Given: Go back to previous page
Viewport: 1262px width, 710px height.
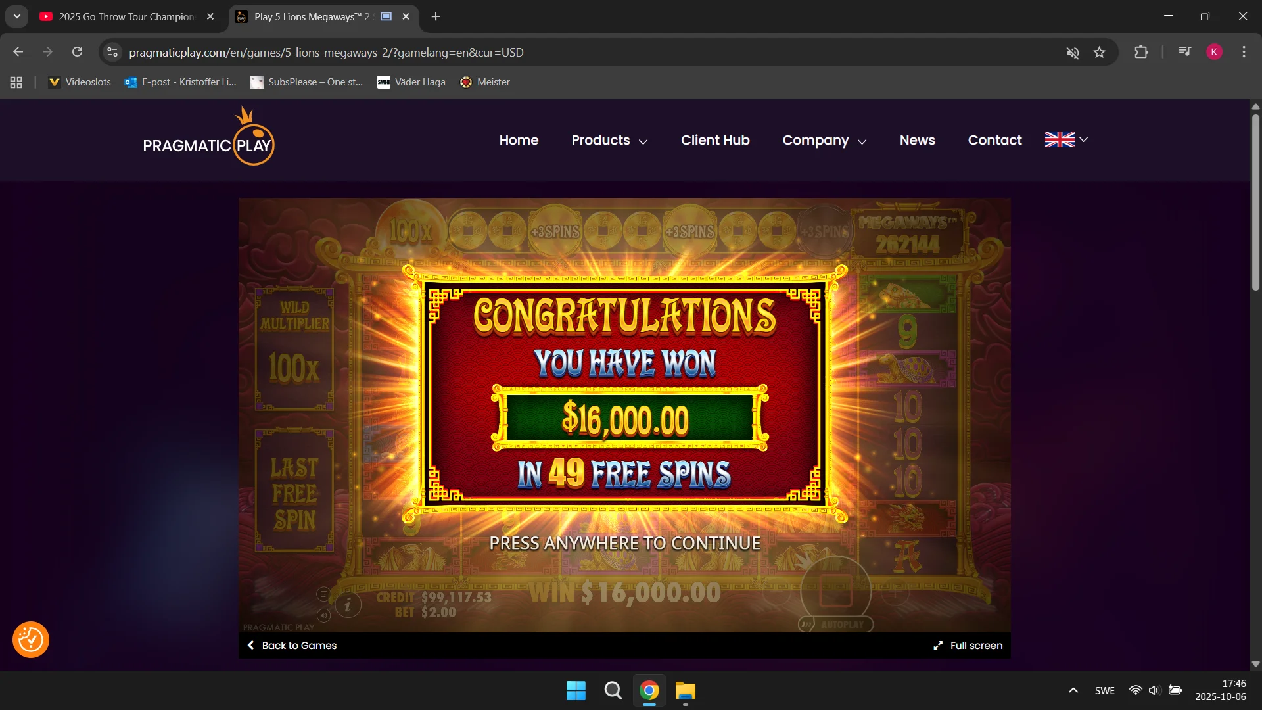Looking at the screenshot, I should pos(18,52).
